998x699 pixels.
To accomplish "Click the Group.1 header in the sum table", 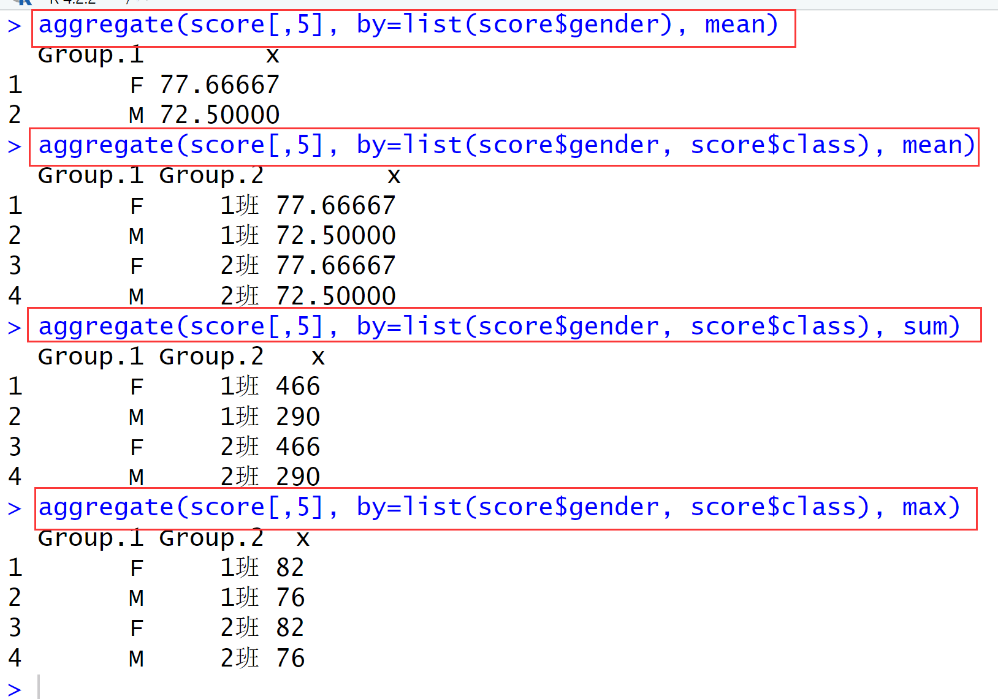I will [91, 357].
